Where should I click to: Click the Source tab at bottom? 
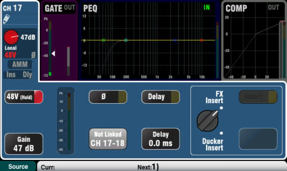[x=18, y=167]
